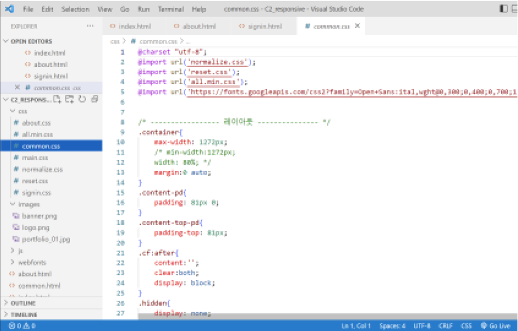Open signin.css file

tap(36, 193)
